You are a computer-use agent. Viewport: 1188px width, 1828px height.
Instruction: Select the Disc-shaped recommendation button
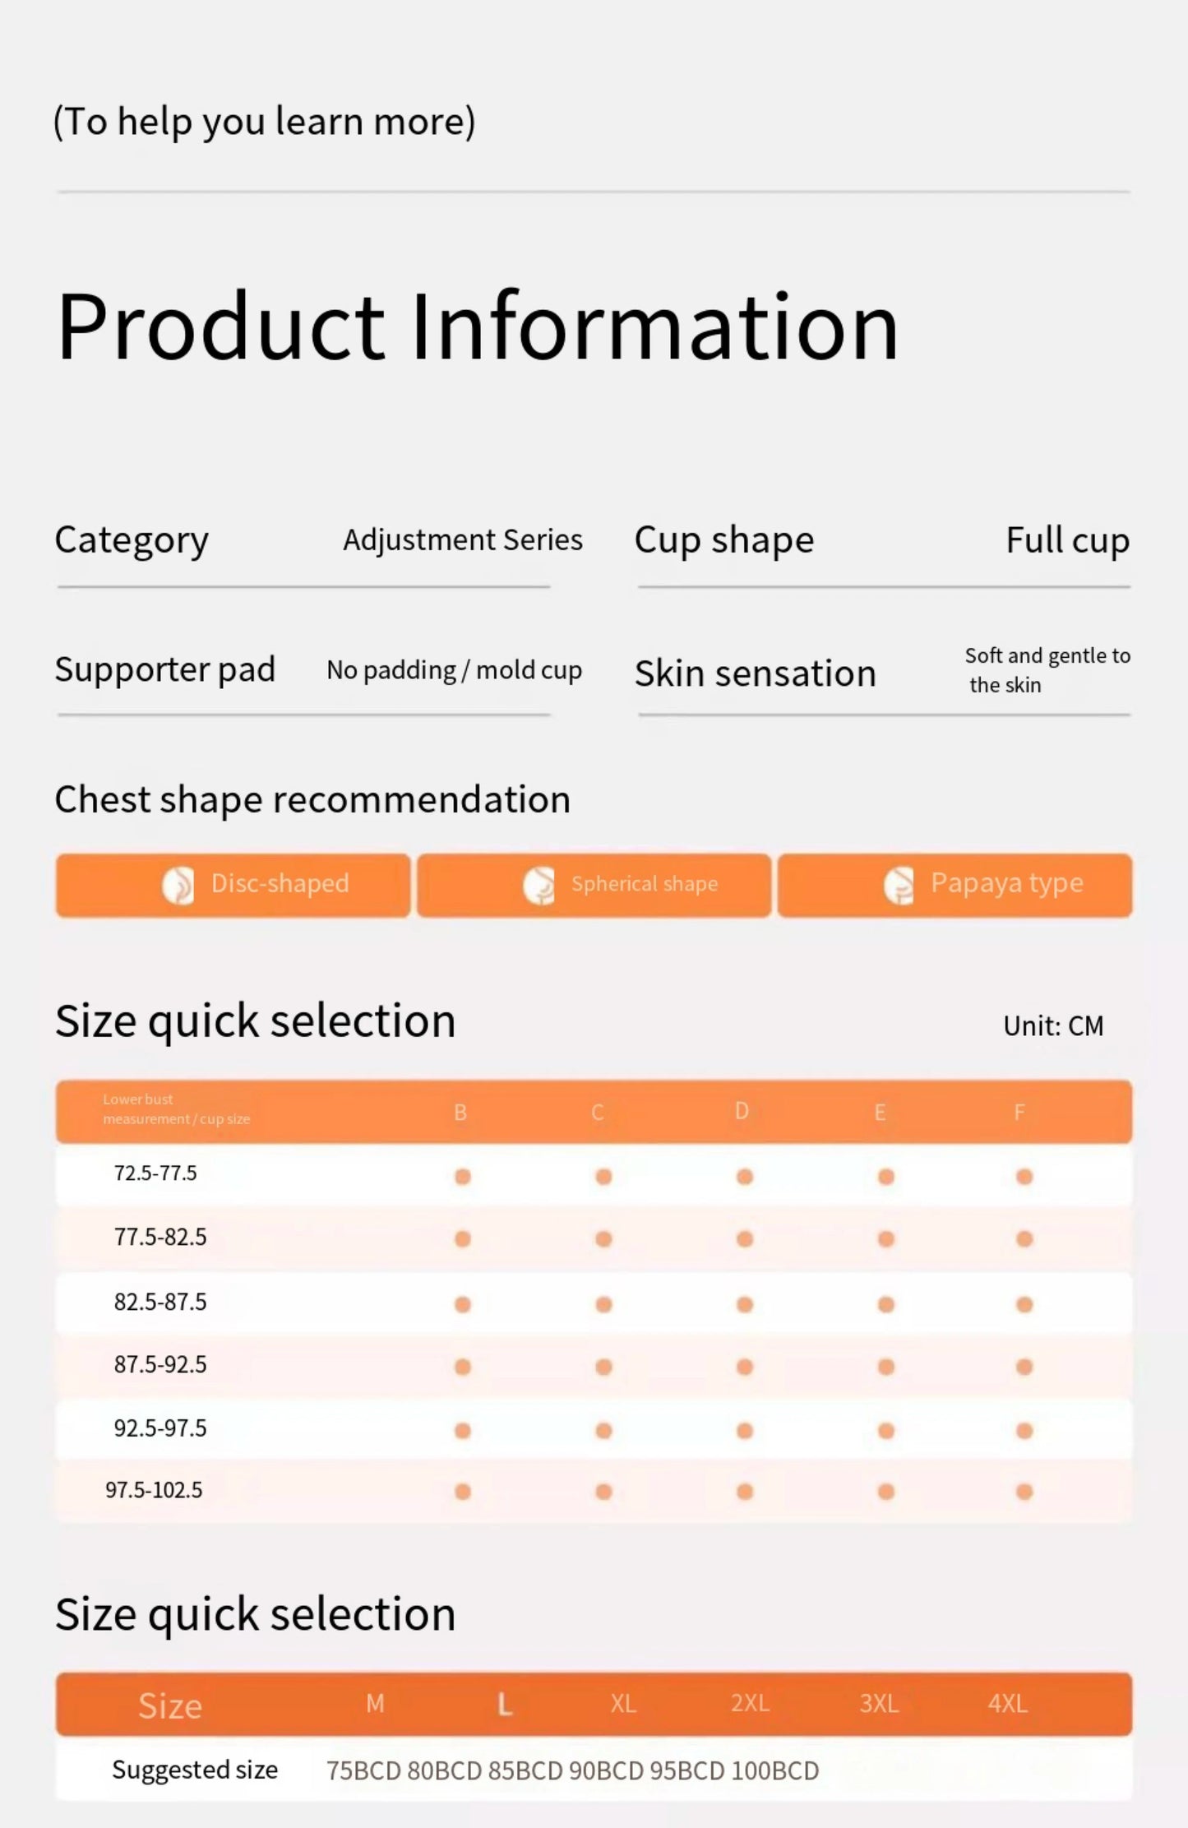233,885
